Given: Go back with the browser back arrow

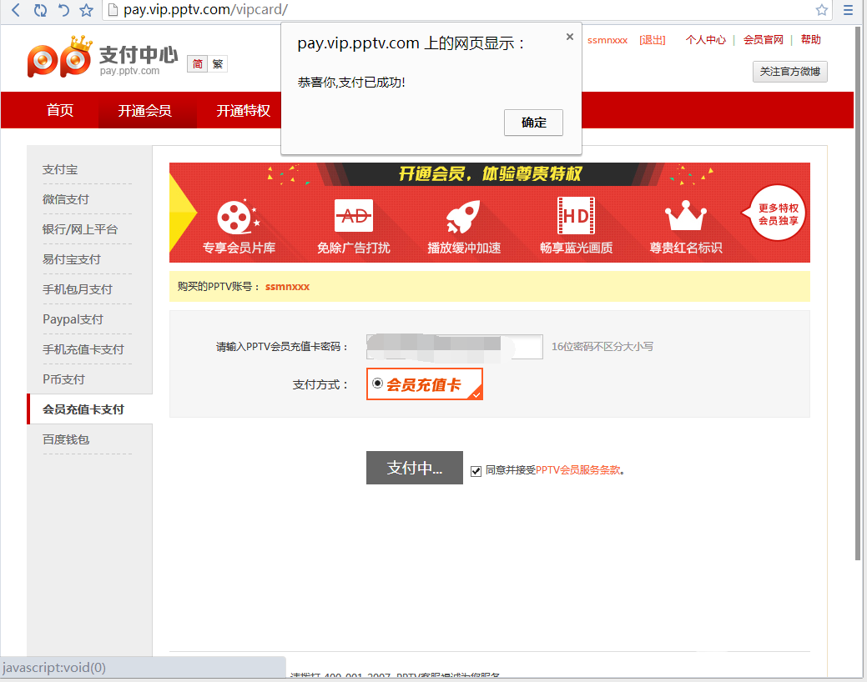Looking at the screenshot, I should pyautogui.click(x=16, y=10).
